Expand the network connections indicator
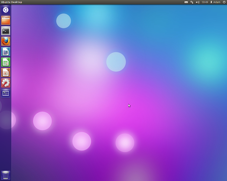This screenshot has width=227, height=181. pyautogui.click(x=192, y=2)
